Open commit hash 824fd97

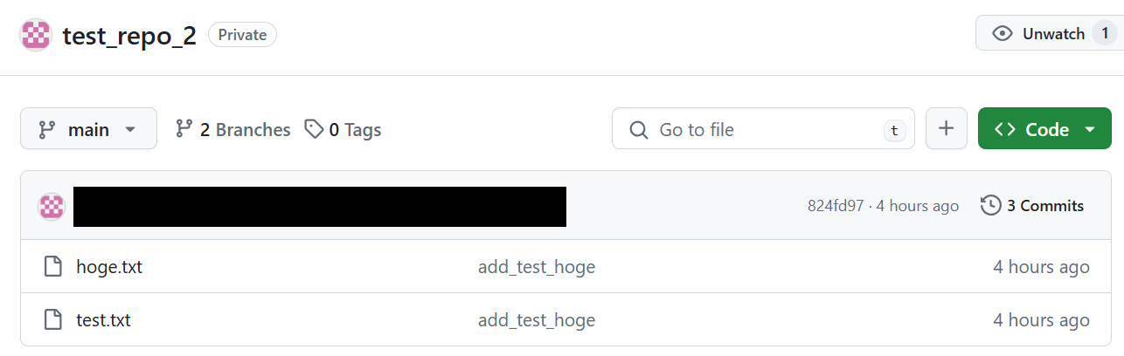tap(836, 206)
